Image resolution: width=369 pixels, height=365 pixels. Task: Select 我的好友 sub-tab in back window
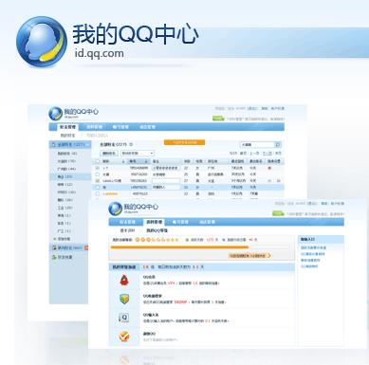coord(67,136)
